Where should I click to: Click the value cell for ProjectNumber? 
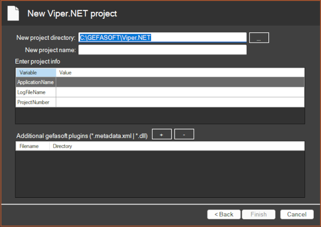click(180, 102)
